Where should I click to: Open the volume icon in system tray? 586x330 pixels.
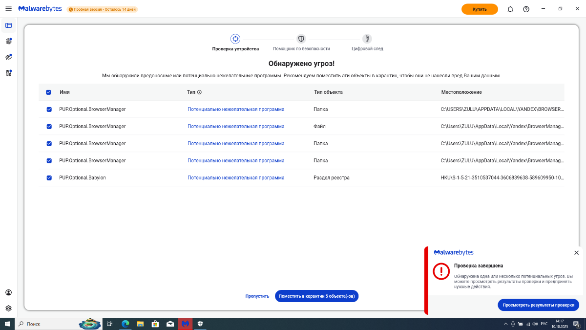[536, 324]
